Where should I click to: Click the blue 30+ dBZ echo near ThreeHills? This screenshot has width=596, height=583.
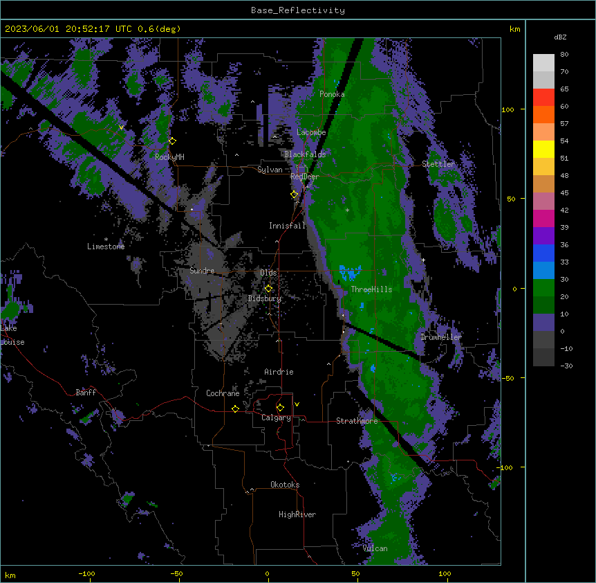pyautogui.click(x=350, y=272)
